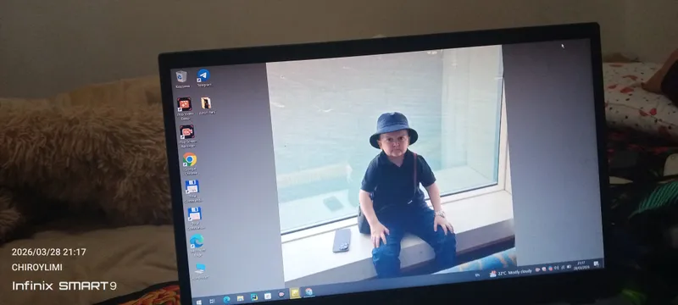Screen dimensions: 678x305
Task: Select the iTop Screen Recorder shortcut
Action: coord(186,136)
